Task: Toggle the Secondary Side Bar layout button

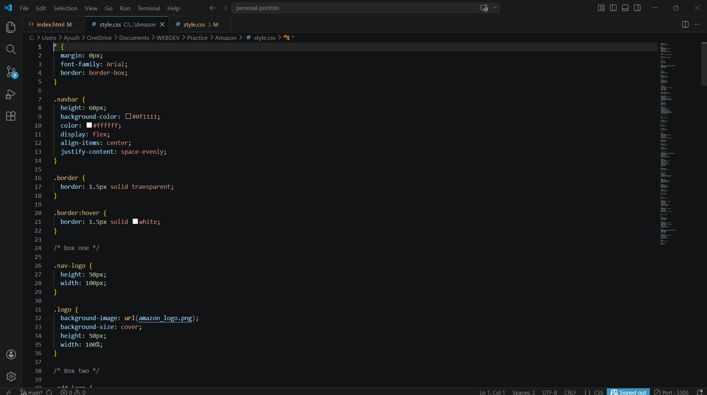Action: pos(637,8)
